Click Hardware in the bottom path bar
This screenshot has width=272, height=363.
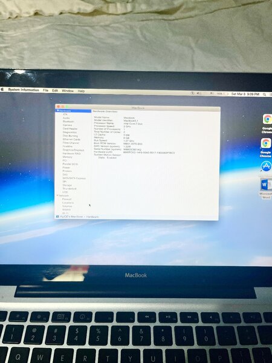click(92, 217)
